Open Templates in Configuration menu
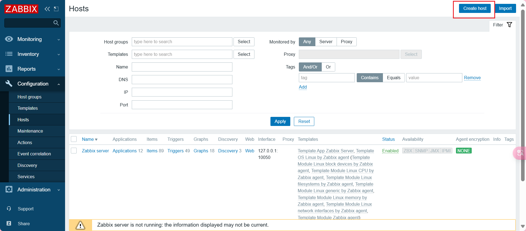This screenshot has width=526, height=231. 28,108
